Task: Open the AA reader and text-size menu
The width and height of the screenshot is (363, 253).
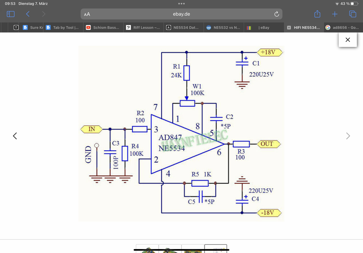Action: (87, 14)
